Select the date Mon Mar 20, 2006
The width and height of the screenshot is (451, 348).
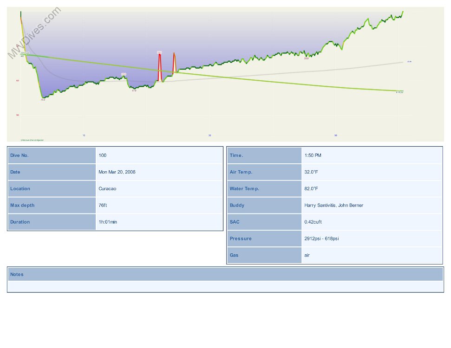[117, 172]
